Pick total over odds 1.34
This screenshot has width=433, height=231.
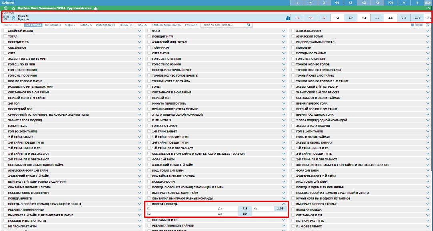pos(417,18)
